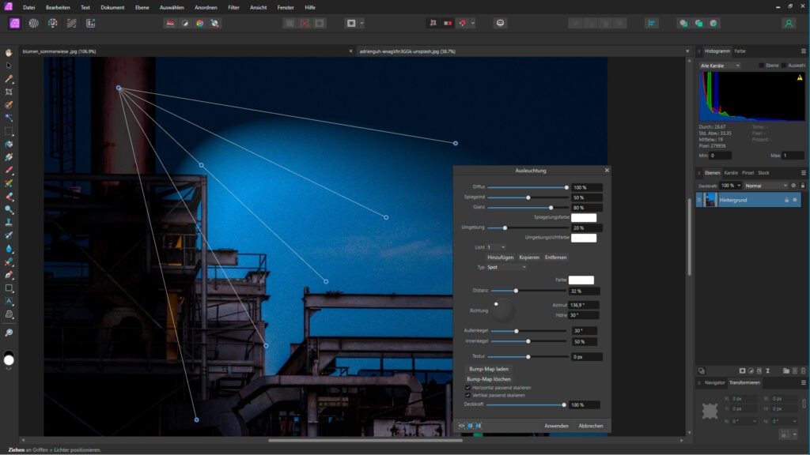
Task: Select the Text tool (A icon)
Action: click(9, 301)
